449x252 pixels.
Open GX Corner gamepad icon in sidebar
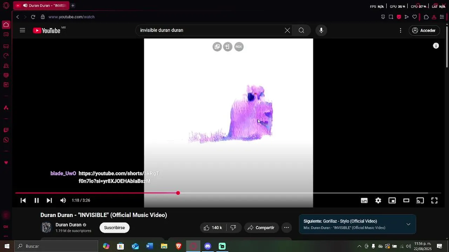point(6,34)
